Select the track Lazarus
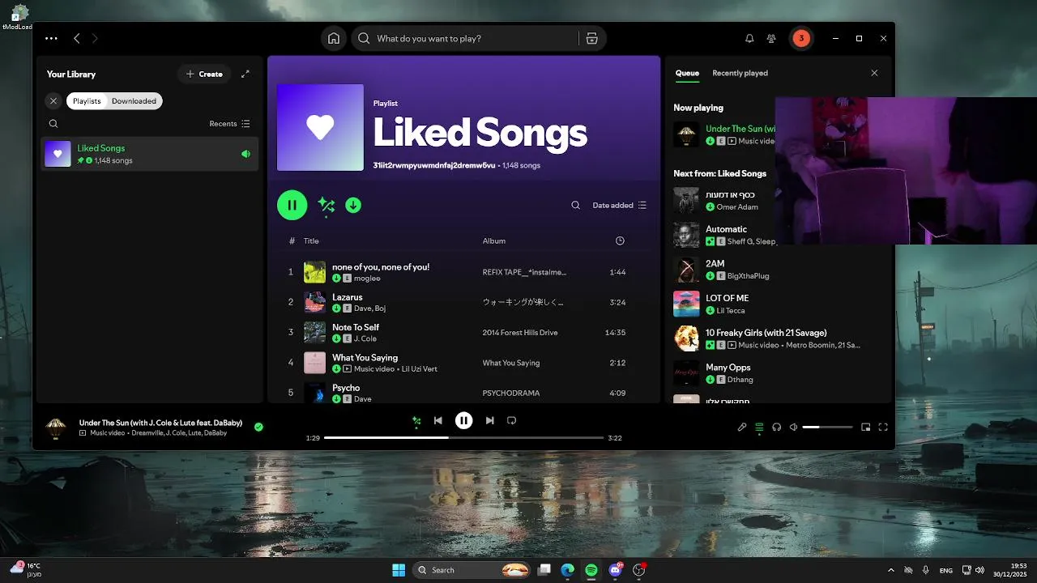1037x583 pixels. pyautogui.click(x=347, y=297)
